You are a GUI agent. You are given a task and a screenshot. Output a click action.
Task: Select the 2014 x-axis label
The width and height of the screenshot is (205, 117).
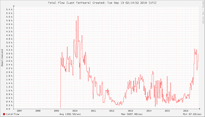[x=149, y=111]
